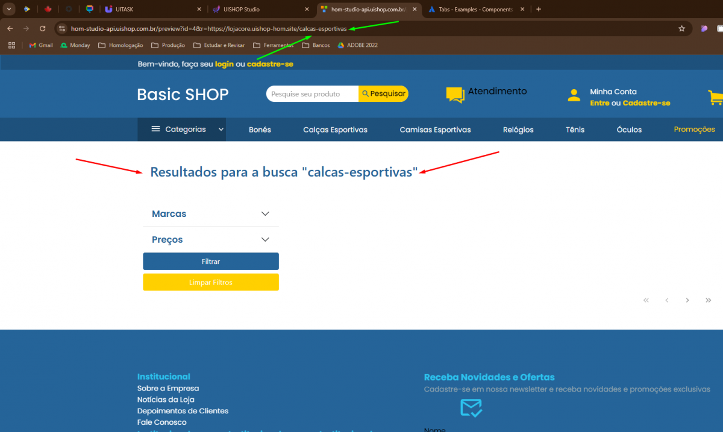The image size is (723, 432).
Task: Bookmark this page with the star icon
Action: tap(681, 28)
